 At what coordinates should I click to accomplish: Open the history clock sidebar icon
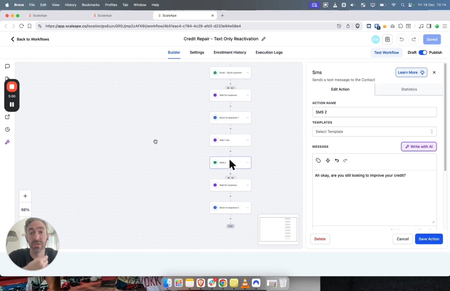[7, 129]
